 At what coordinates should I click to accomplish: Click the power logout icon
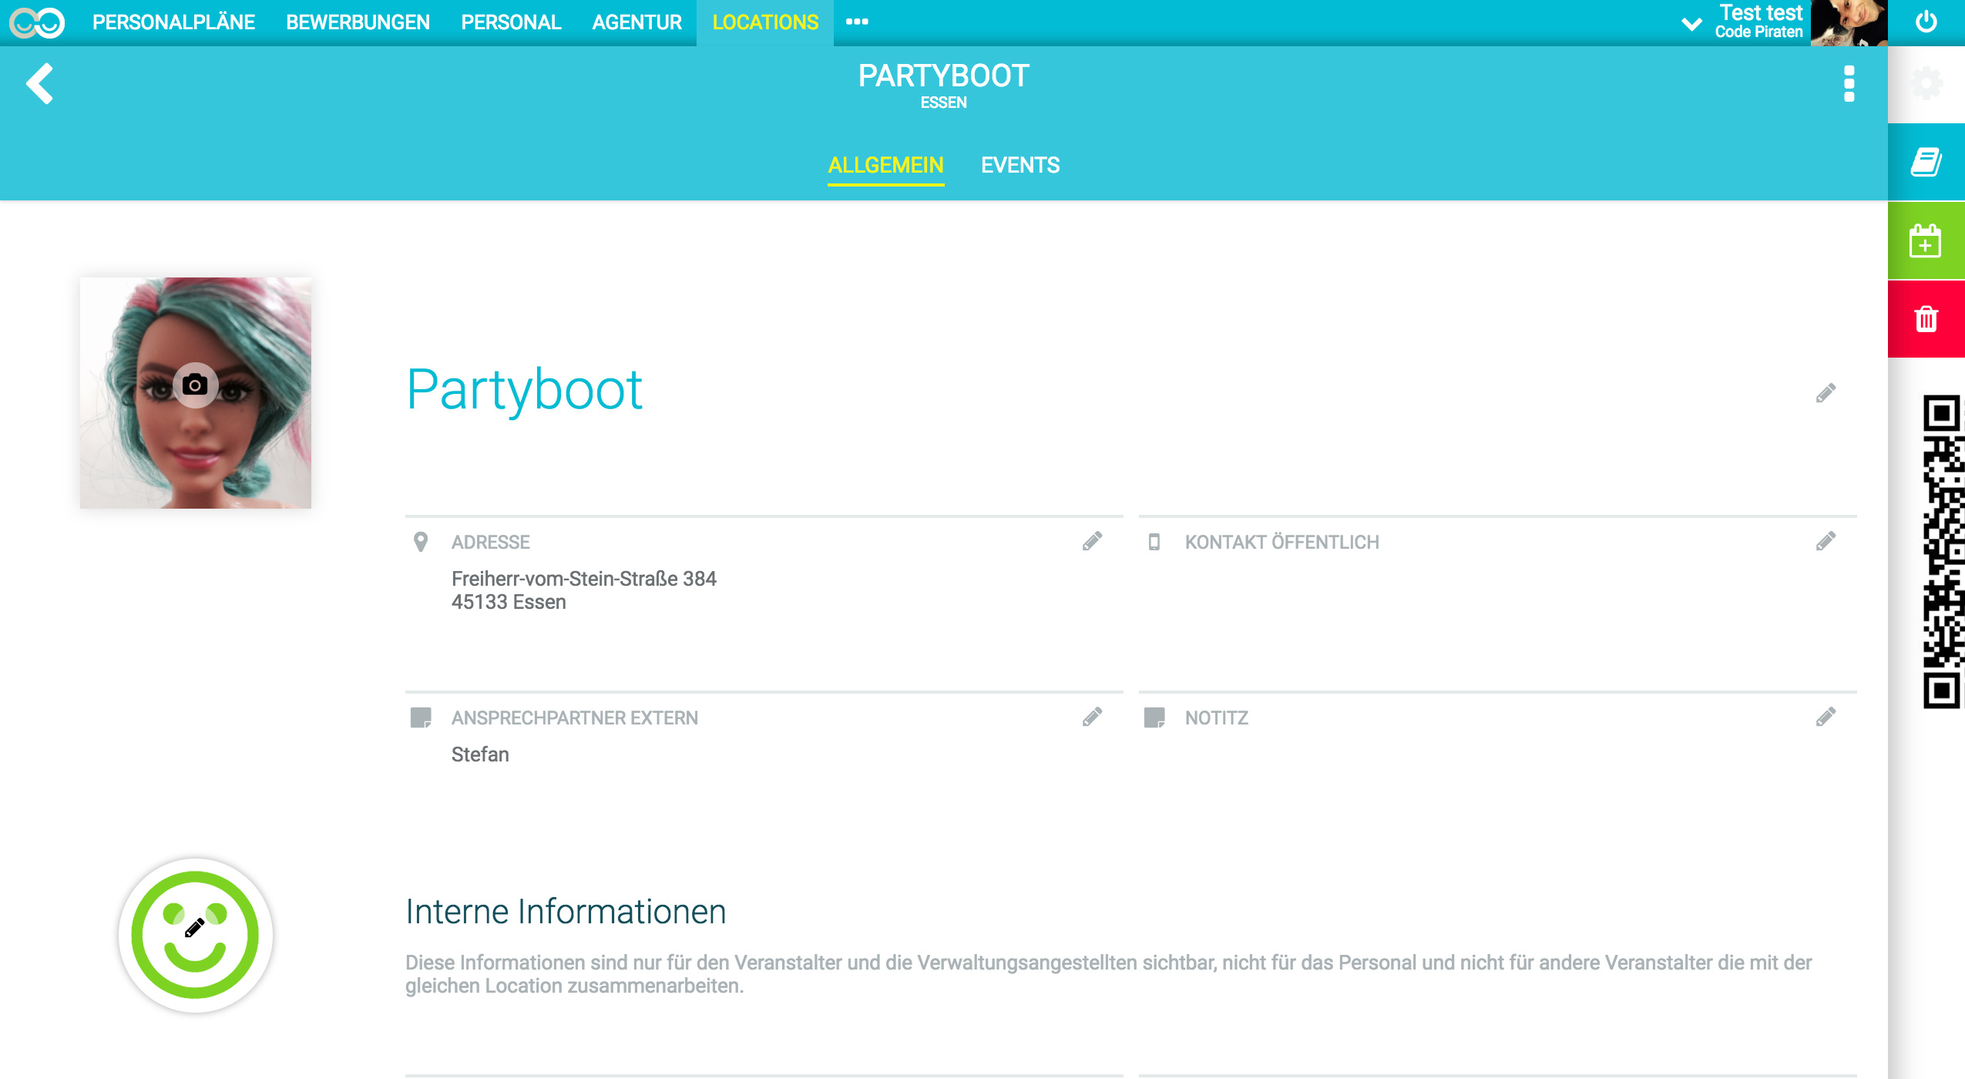click(1926, 22)
